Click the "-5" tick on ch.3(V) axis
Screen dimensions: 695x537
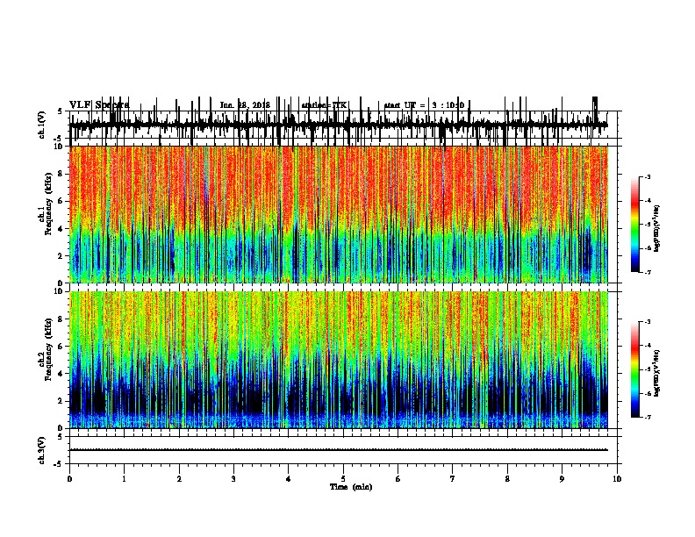tap(59, 464)
